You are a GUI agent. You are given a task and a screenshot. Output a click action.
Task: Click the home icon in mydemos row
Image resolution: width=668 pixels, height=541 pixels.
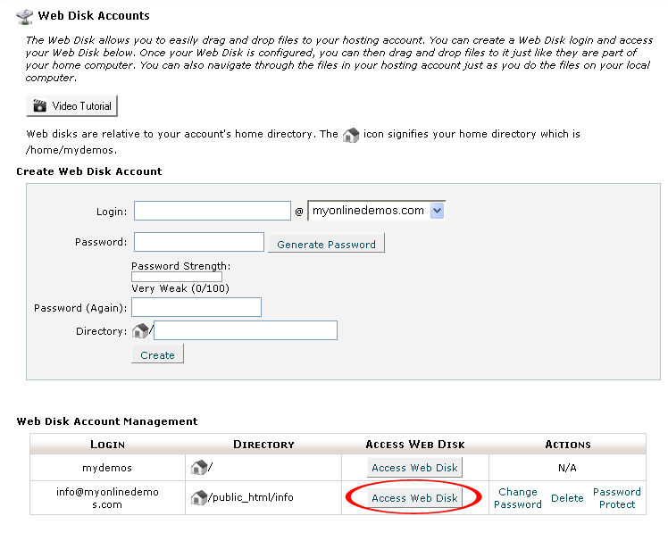pyautogui.click(x=199, y=467)
